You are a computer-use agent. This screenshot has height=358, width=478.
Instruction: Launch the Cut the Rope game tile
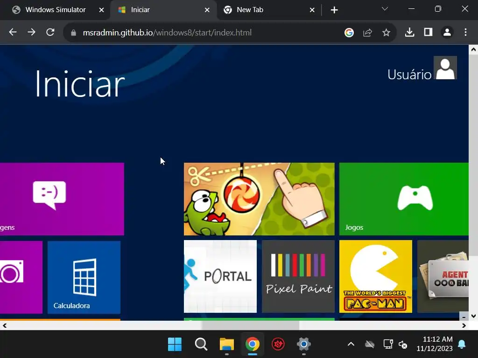click(259, 199)
